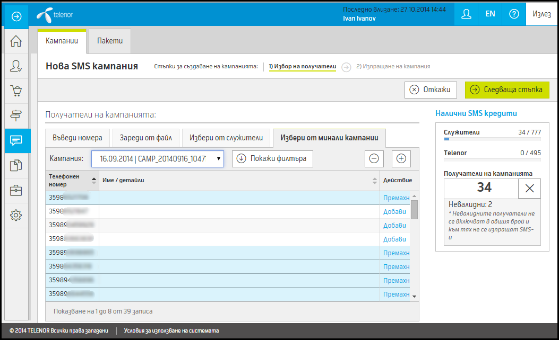Viewport: 559px width, 340px height.
Task: Click step arrow circle between steps
Action: tap(346, 67)
